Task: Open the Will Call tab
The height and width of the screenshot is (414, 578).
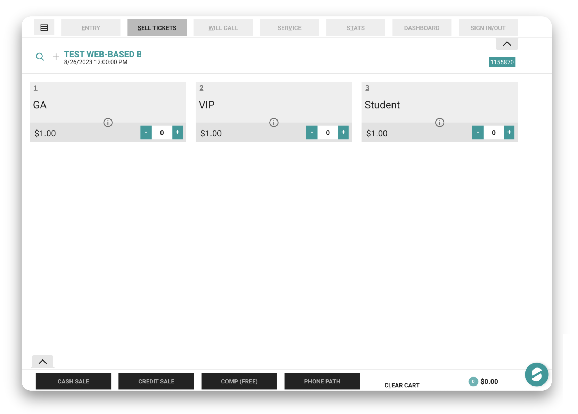Action: (x=223, y=28)
